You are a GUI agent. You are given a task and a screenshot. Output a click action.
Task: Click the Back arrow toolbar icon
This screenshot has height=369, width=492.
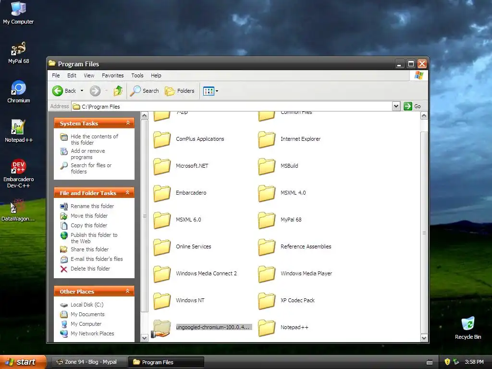tap(58, 91)
